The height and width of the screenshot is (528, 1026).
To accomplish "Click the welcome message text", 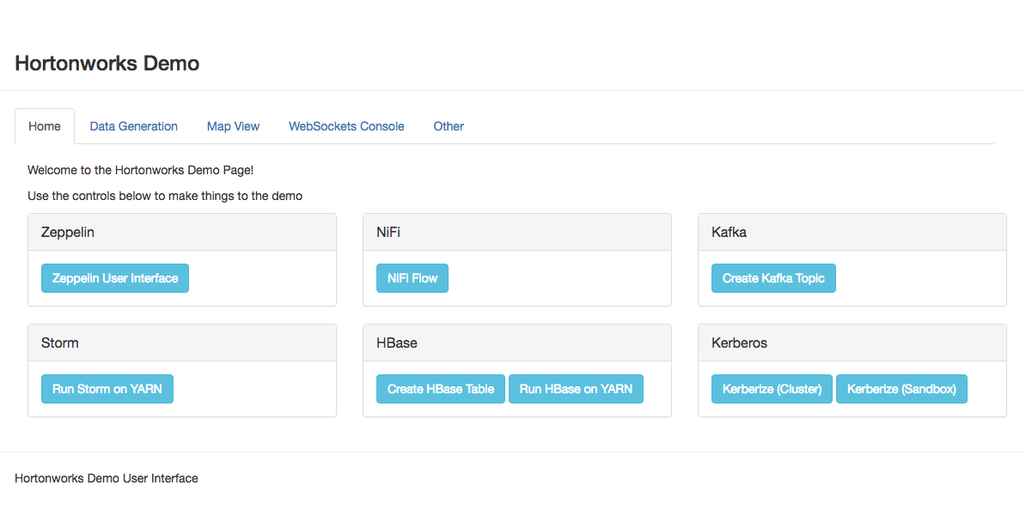I will point(141,170).
